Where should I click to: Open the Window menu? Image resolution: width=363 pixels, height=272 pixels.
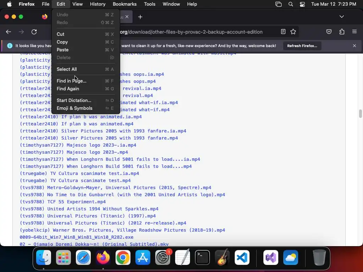171,4
